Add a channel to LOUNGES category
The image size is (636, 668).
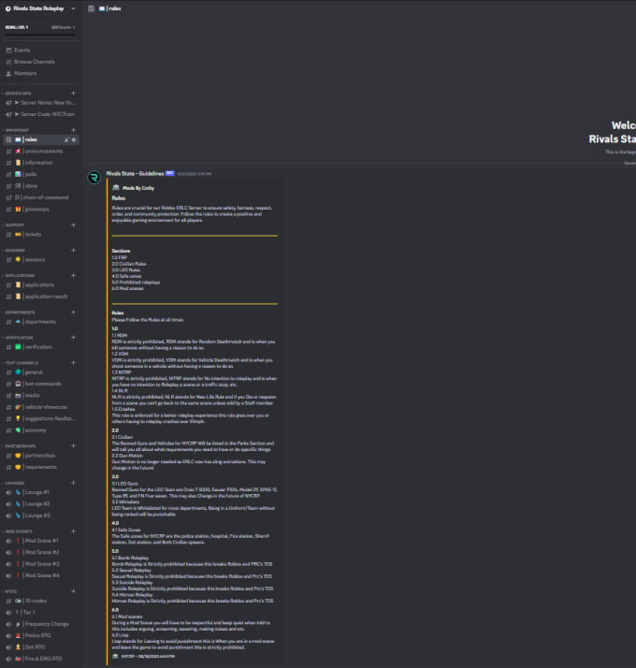tap(73, 483)
